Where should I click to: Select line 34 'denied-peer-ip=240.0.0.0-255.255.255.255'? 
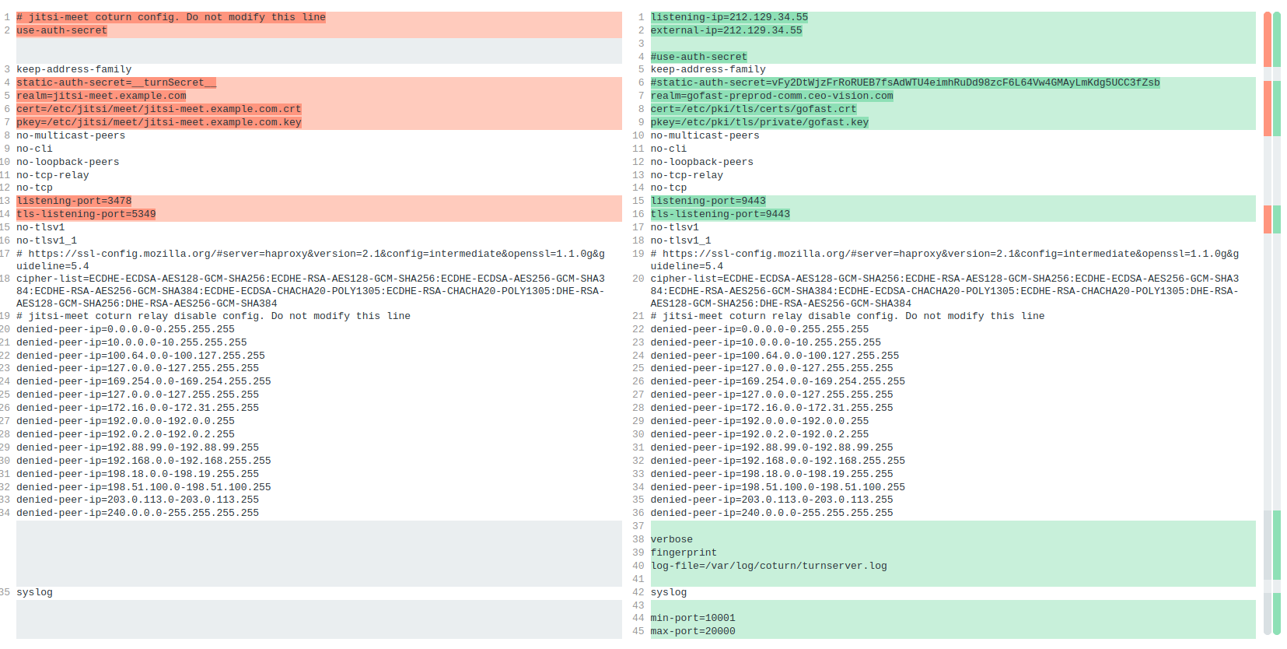[138, 513]
